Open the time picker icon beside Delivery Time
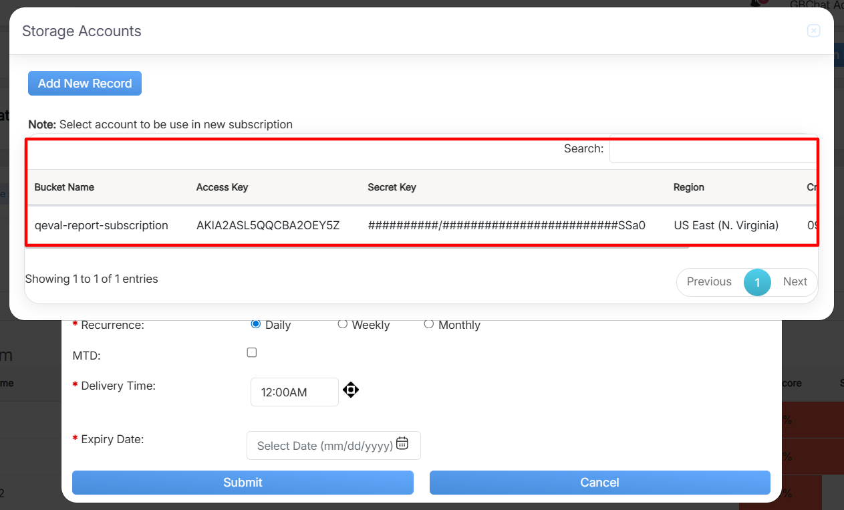Image resolution: width=844 pixels, height=510 pixels. [x=351, y=390]
